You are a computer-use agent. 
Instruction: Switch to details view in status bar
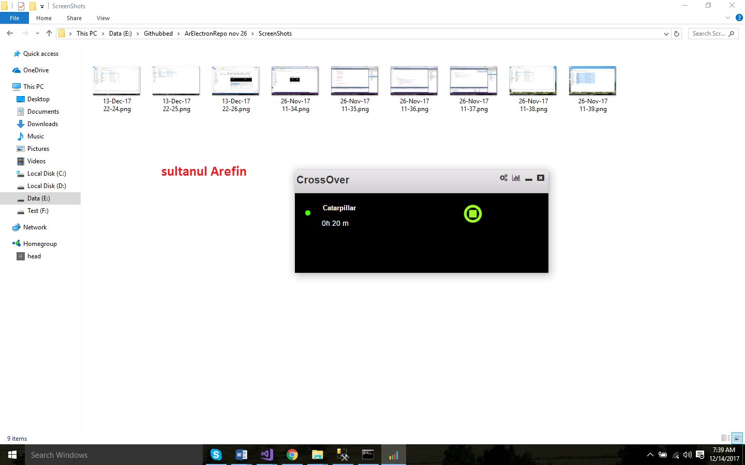coord(726,438)
